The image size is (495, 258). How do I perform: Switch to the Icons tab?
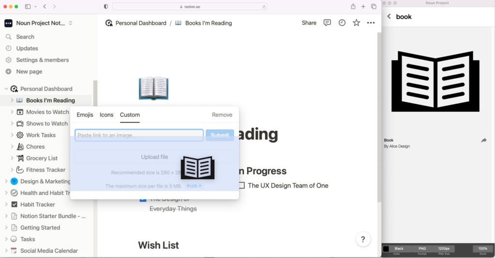pyautogui.click(x=106, y=115)
